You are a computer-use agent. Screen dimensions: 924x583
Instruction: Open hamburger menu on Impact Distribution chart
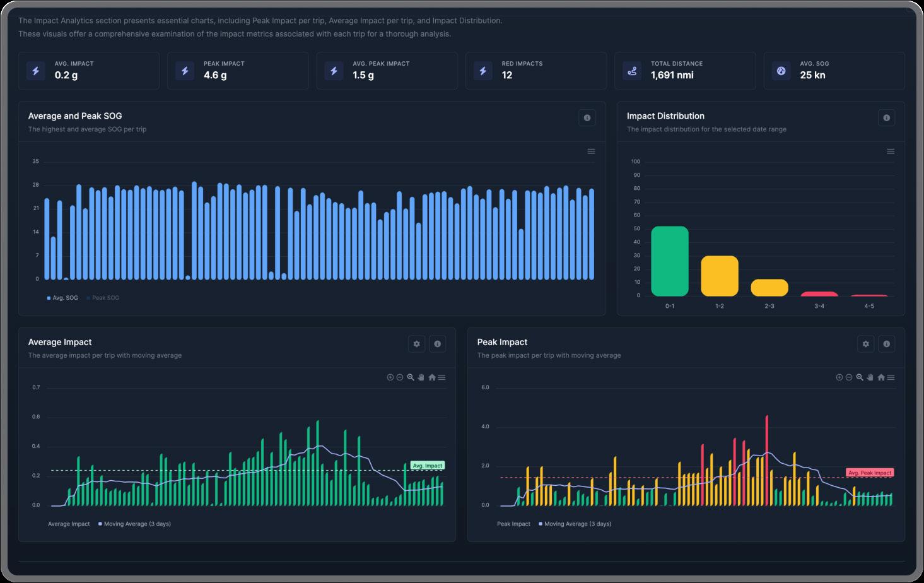tap(891, 151)
